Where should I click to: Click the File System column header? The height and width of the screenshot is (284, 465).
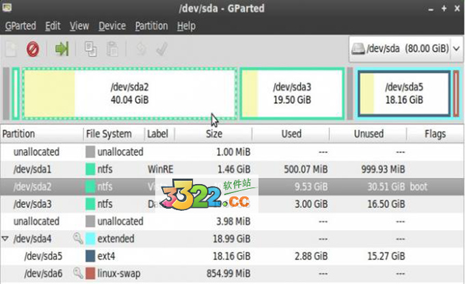[x=114, y=134]
